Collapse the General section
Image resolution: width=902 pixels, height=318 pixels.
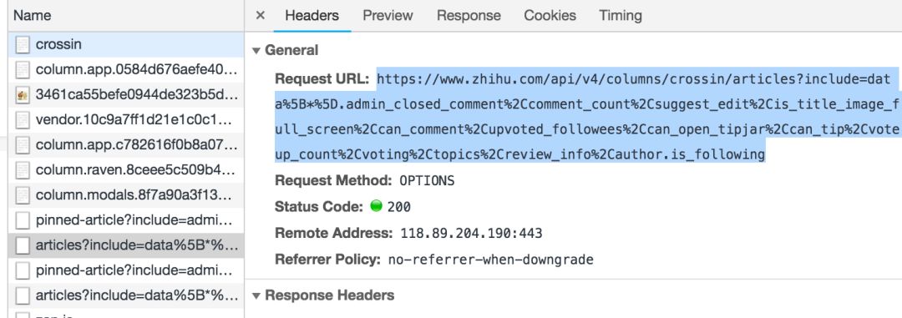(256, 51)
